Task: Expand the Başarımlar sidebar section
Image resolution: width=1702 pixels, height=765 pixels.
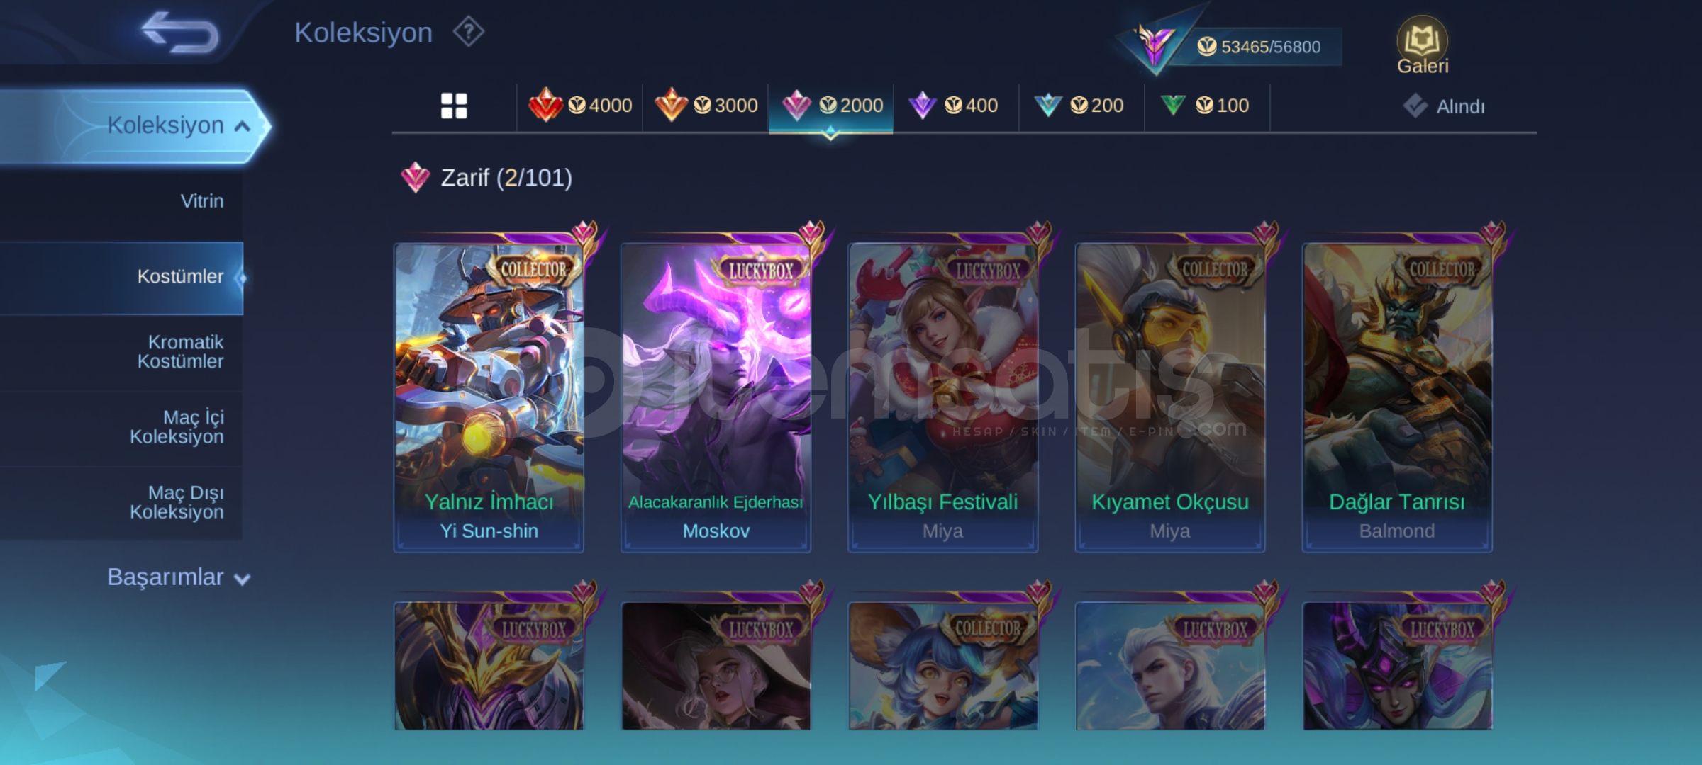Action: click(177, 577)
